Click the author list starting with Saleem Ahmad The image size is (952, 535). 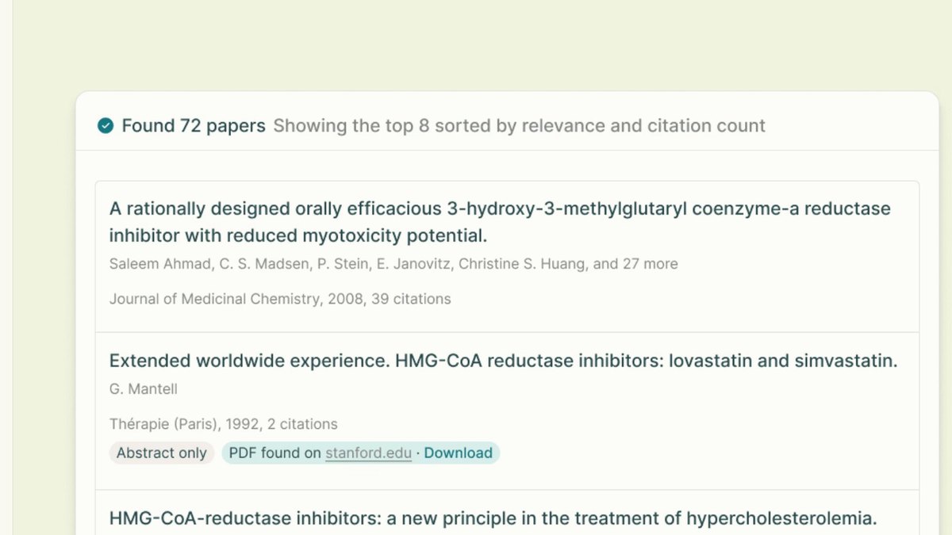(393, 264)
